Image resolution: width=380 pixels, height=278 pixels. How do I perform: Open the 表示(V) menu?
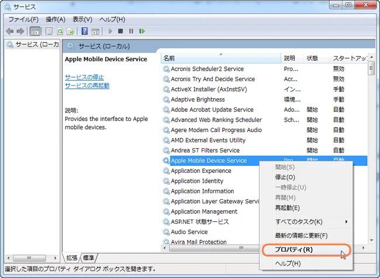point(82,19)
